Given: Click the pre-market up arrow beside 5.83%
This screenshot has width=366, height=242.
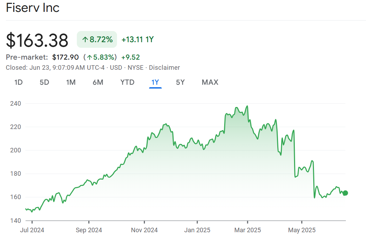Looking at the screenshot, I should click(x=89, y=57).
